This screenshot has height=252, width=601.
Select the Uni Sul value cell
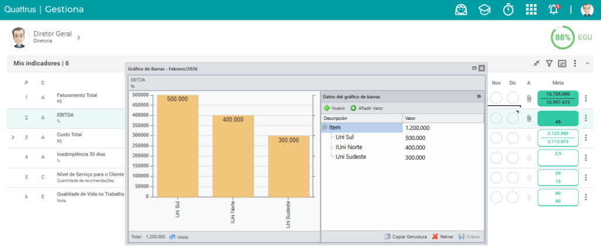click(x=443, y=137)
